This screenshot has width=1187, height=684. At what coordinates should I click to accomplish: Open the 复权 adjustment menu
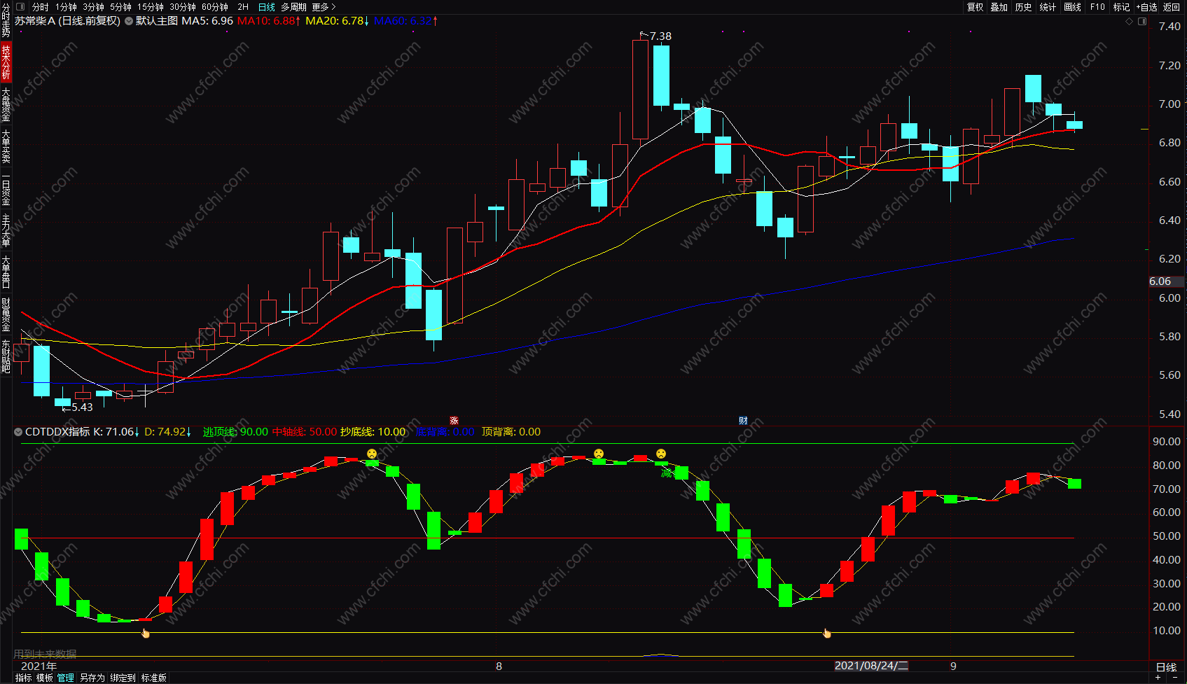point(976,7)
